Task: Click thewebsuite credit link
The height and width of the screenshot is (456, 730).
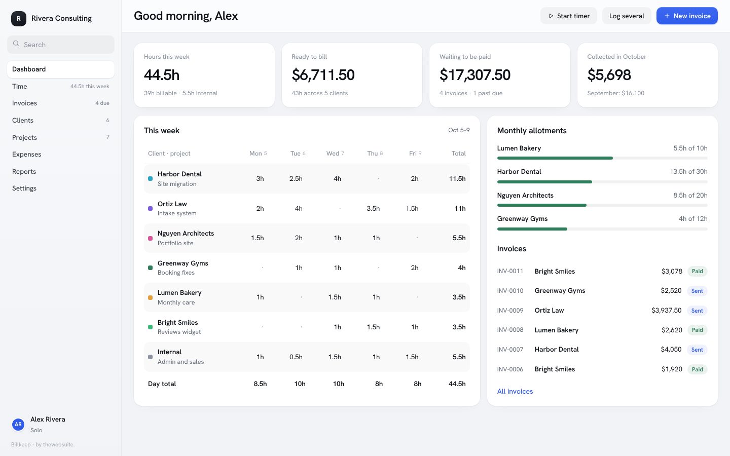Action: (58, 445)
